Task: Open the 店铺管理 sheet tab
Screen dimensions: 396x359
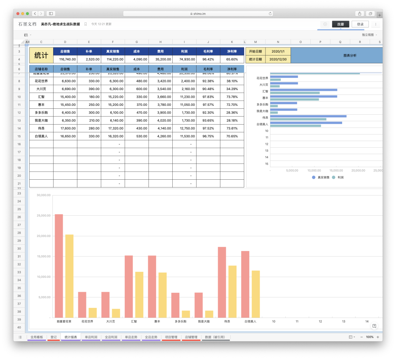Action: [191, 337]
